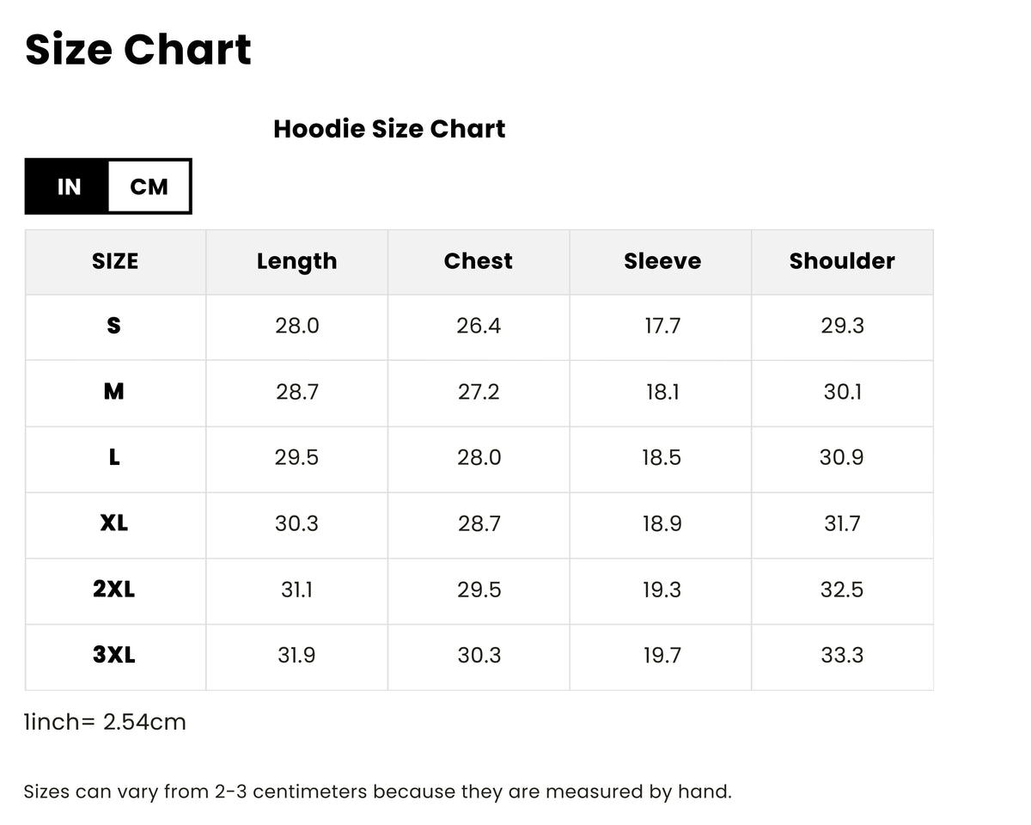Click the 3XL shoulder value 33.3
The image size is (1031, 825).
tap(842, 655)
